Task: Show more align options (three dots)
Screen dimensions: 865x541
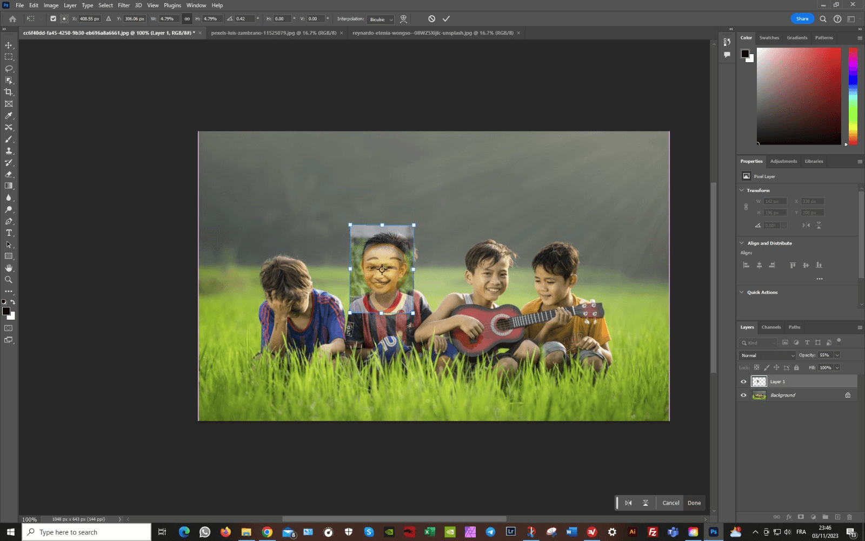Action: [820, 279]
